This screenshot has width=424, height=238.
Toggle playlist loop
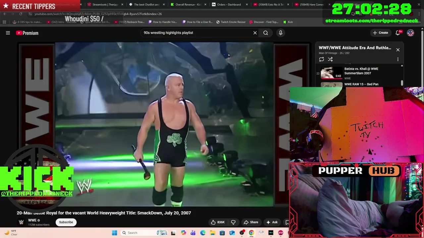[x=321, y=59]
